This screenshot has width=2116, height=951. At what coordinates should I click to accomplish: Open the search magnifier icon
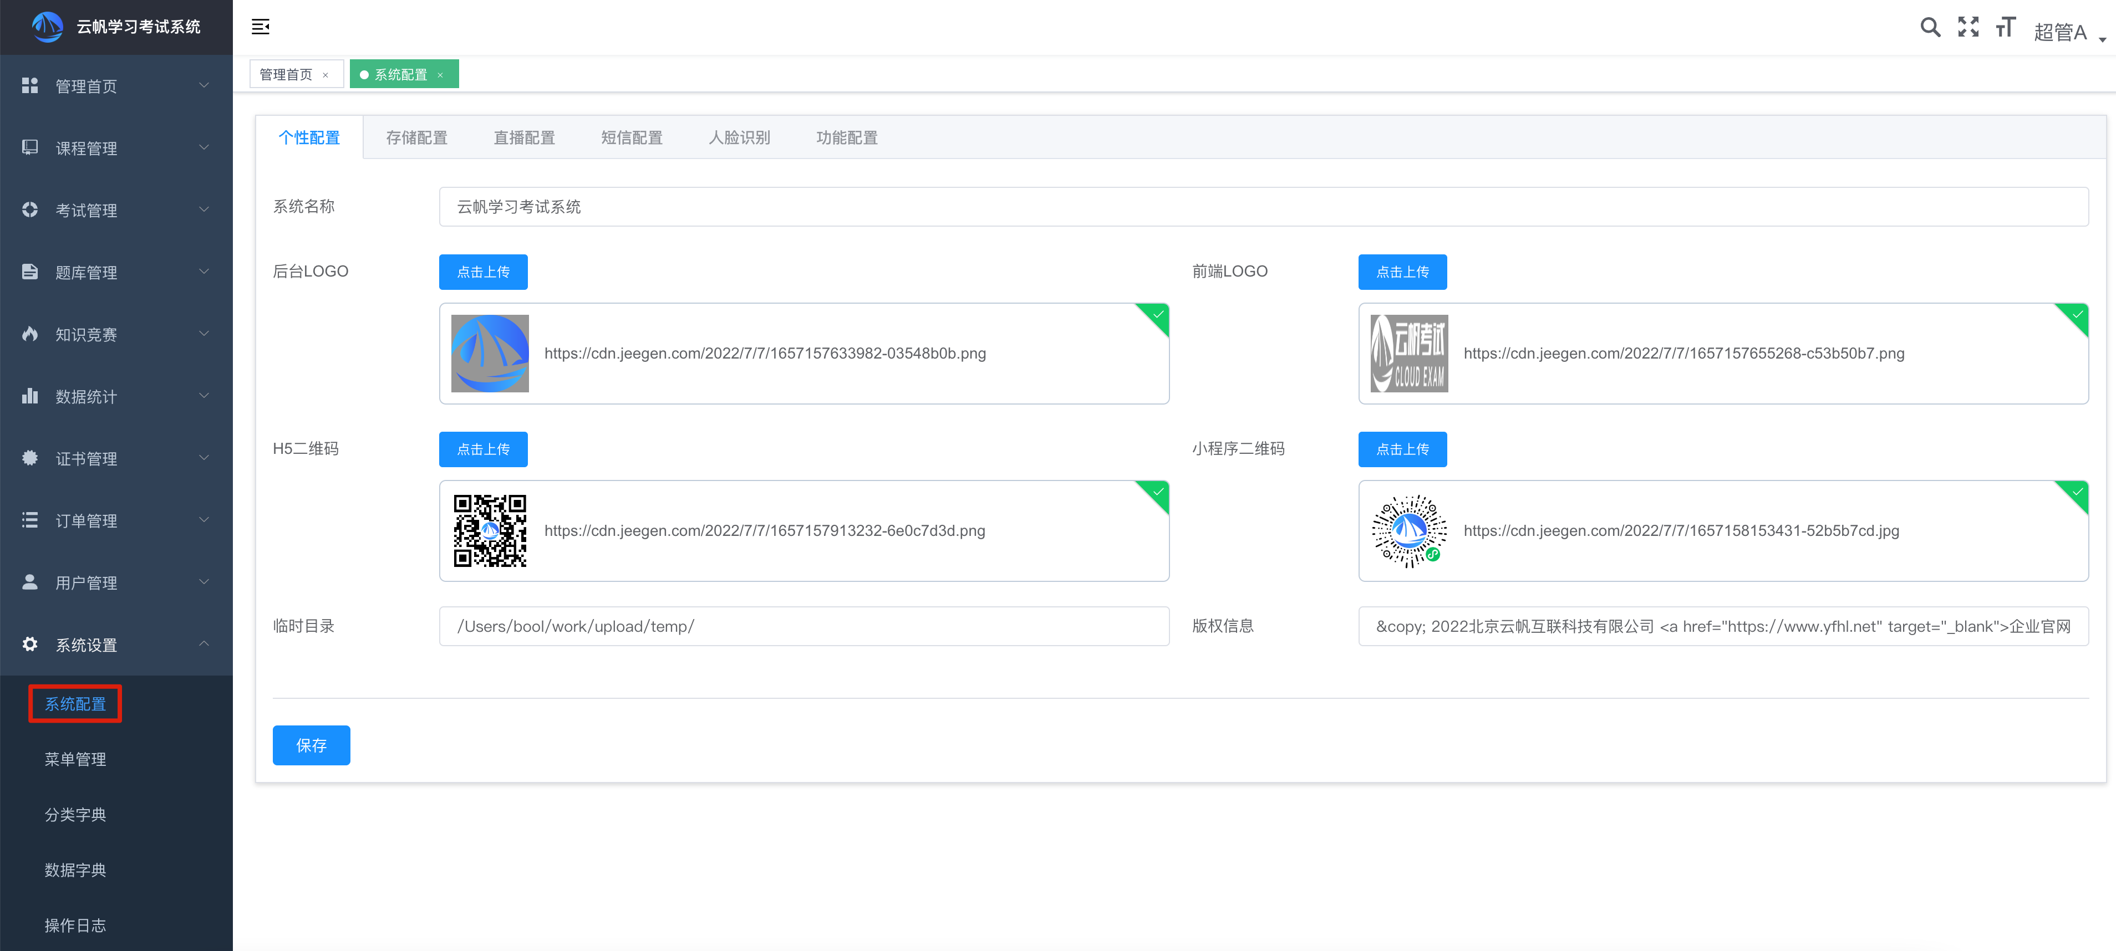point(1930,27)
